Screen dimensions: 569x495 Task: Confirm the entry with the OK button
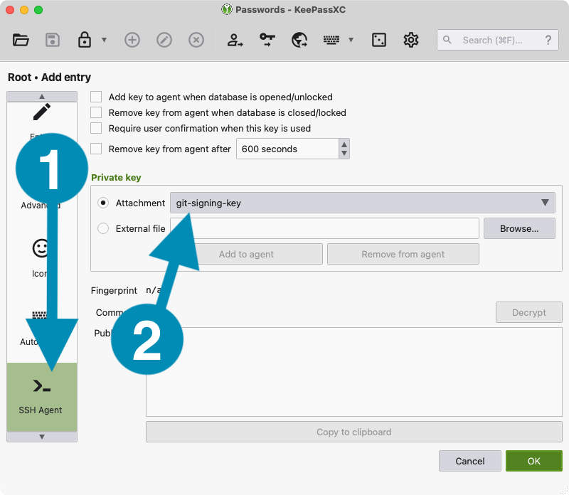click(533, 461)
